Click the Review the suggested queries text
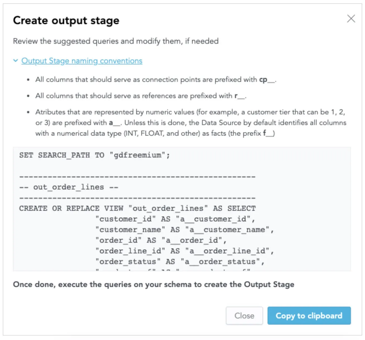Viewport: 365px width, 340px height. (x=116, y=41)
